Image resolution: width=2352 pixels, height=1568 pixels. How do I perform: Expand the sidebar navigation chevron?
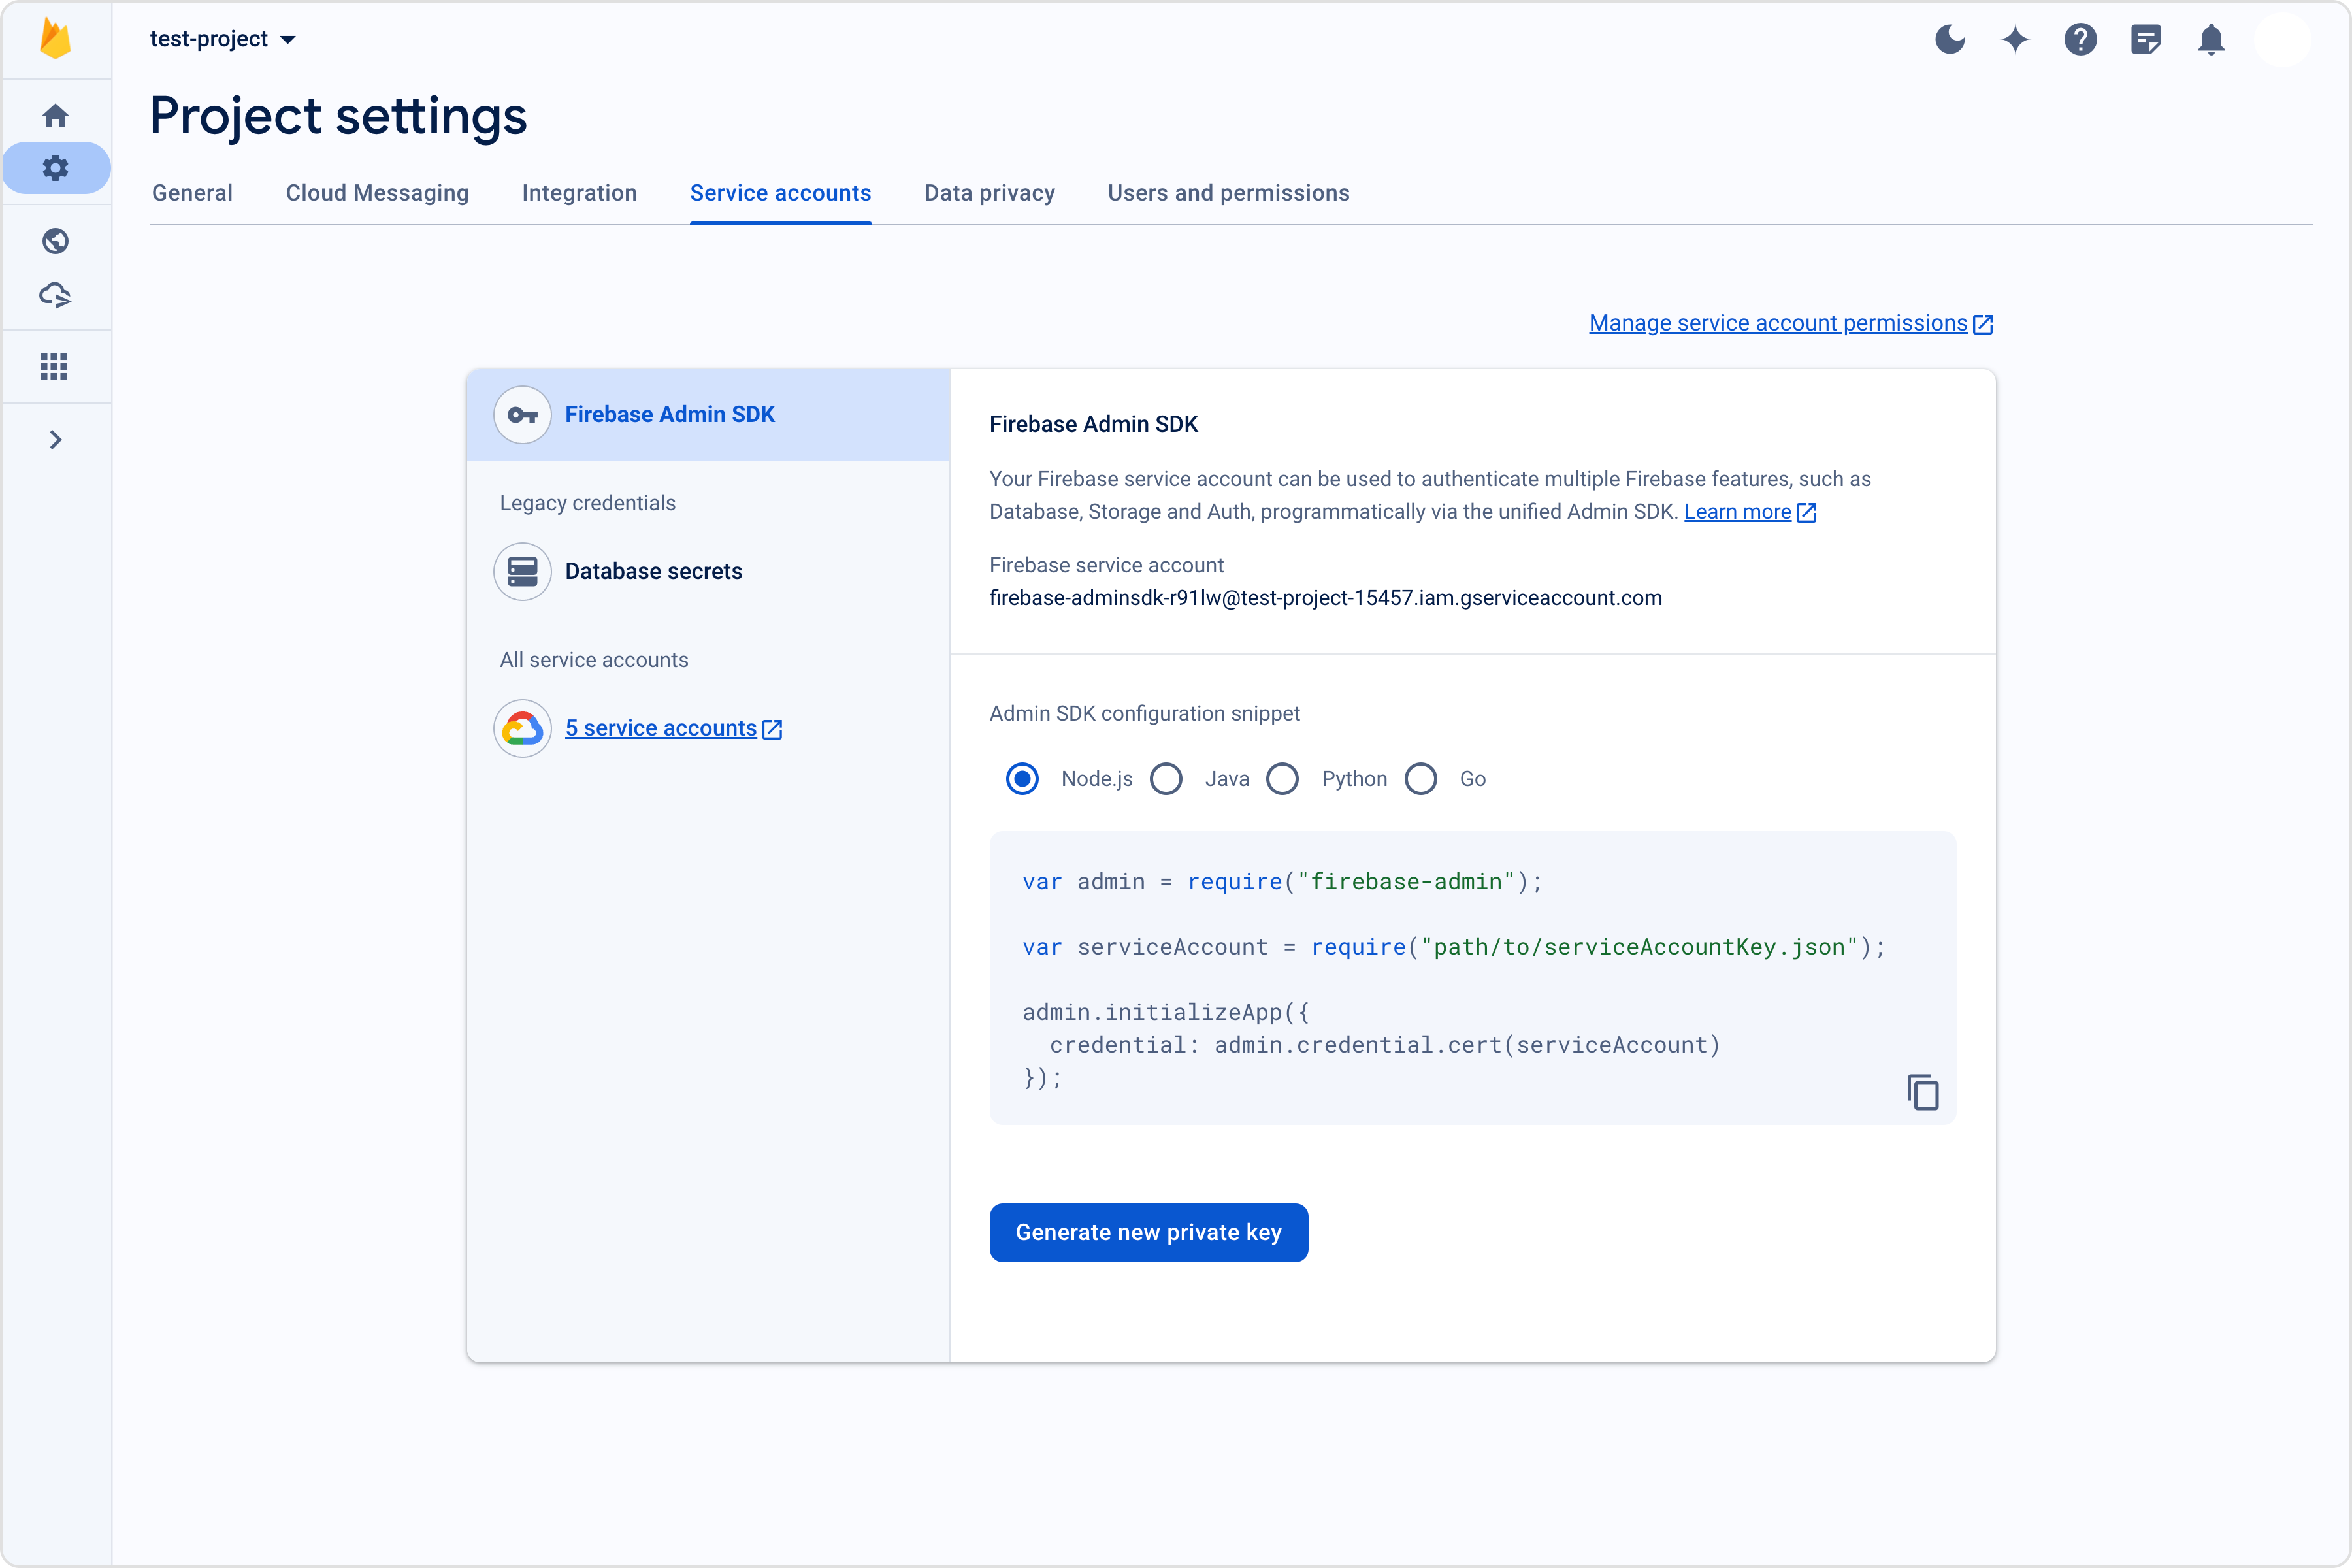click(55, 440)
